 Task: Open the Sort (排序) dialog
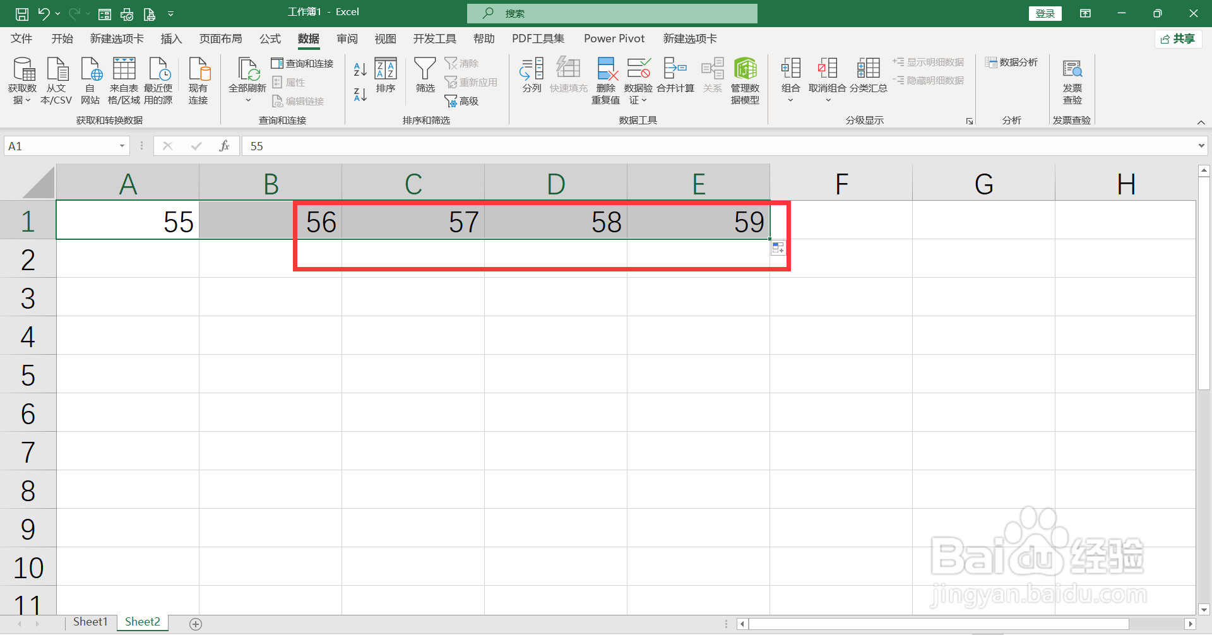click(386, 75)
